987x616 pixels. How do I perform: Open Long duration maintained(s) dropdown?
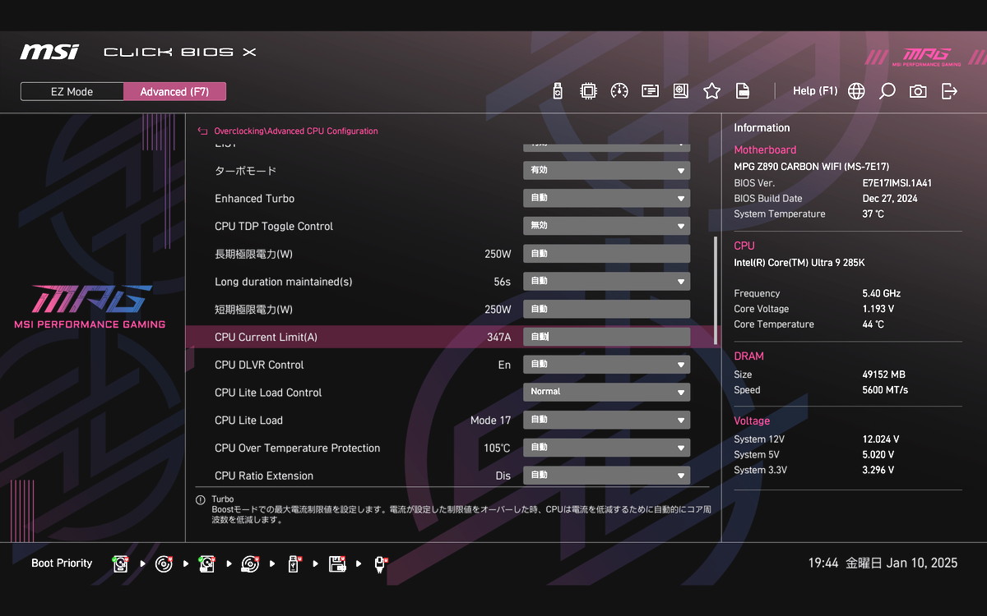tap(607, 282)
